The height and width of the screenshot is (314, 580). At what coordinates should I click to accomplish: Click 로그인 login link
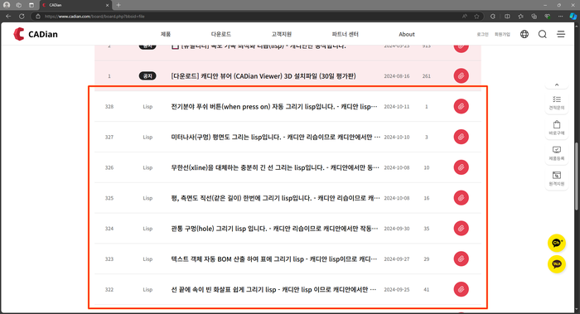pos(482,35)
